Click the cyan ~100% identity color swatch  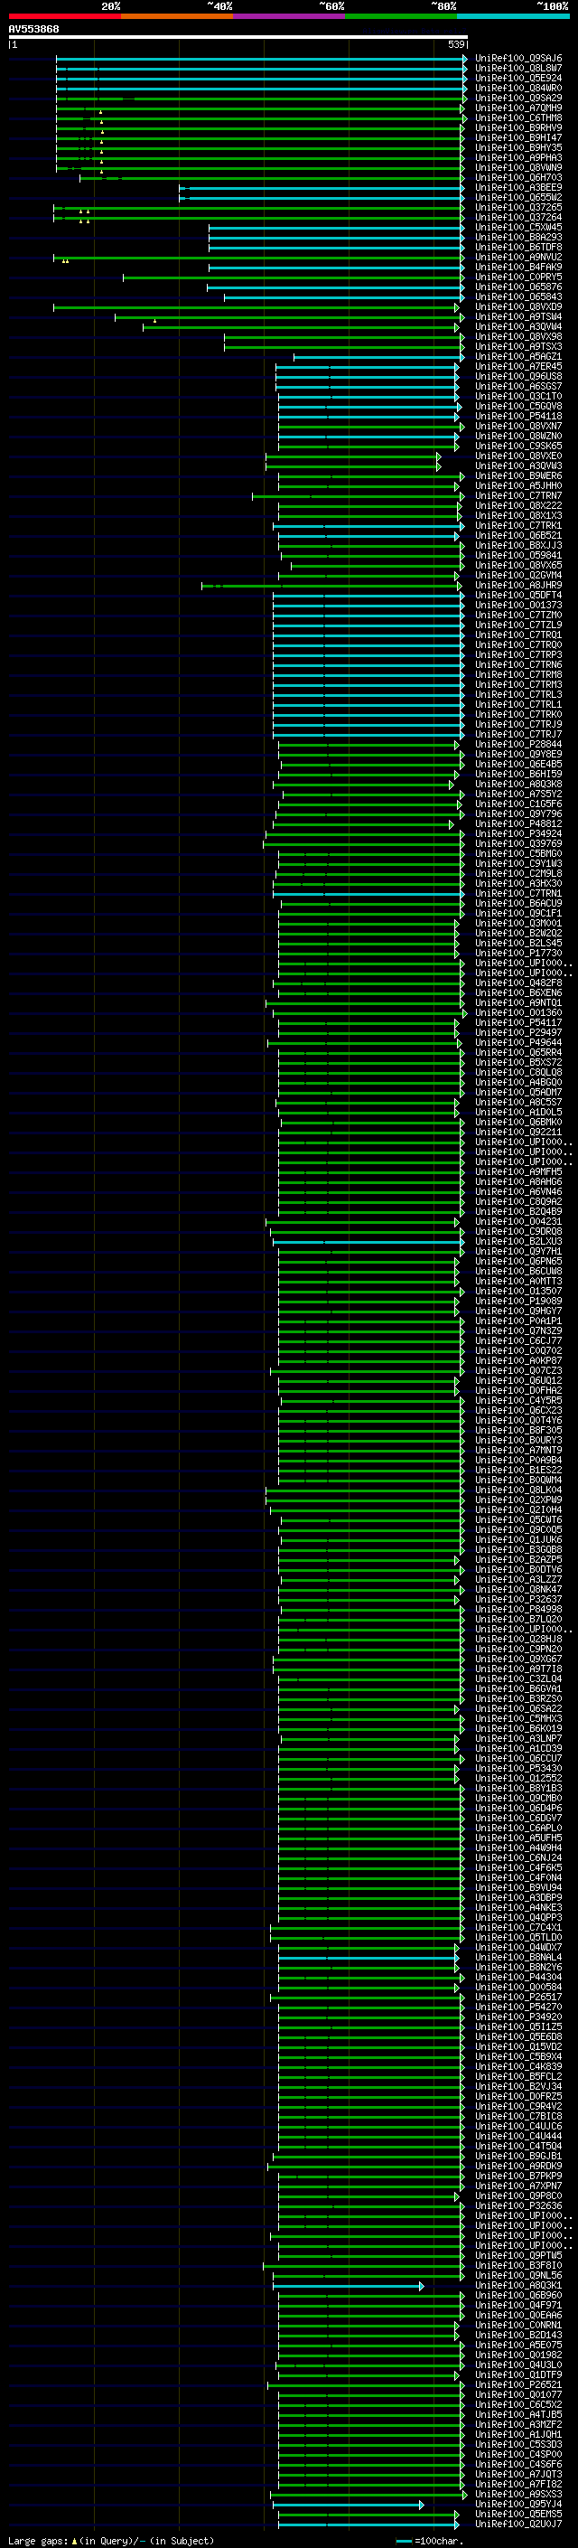click(x=513, y=17)
